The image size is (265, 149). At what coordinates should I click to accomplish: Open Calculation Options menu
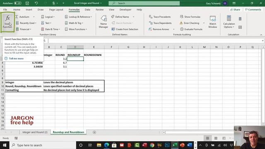pyautogui.click(x=229, y=22)
